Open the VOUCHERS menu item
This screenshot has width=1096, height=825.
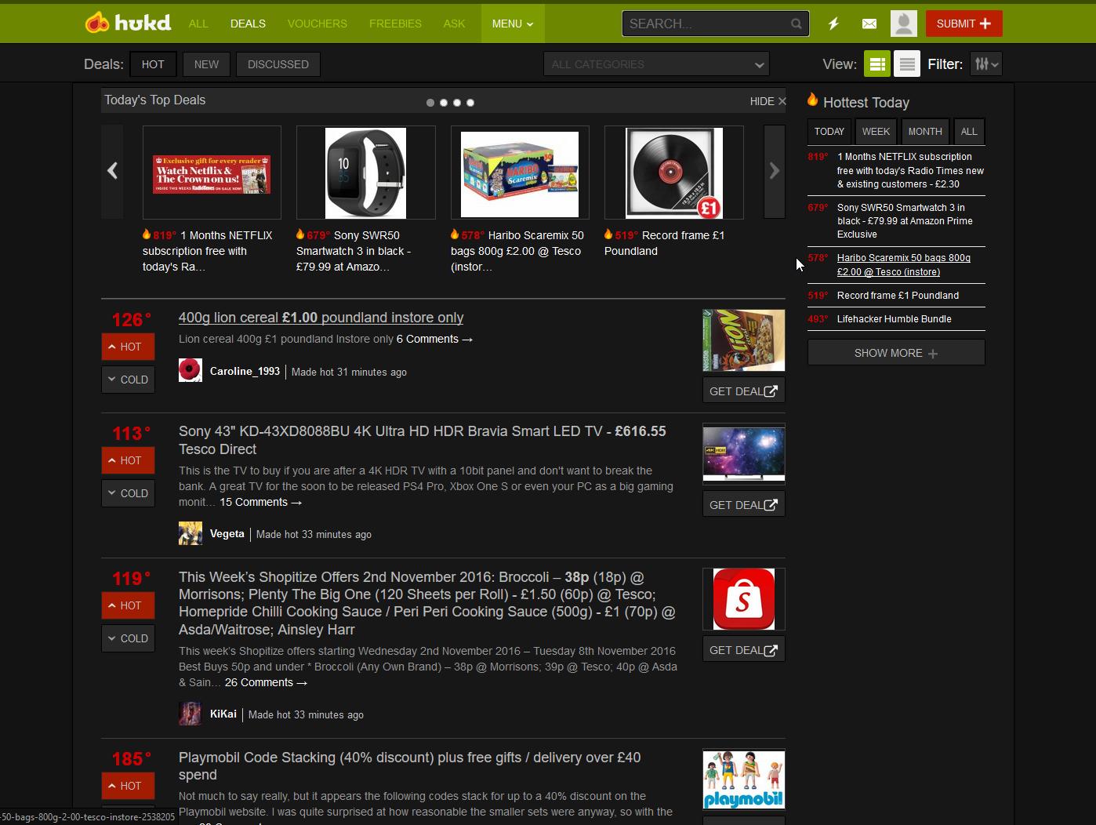317,24
